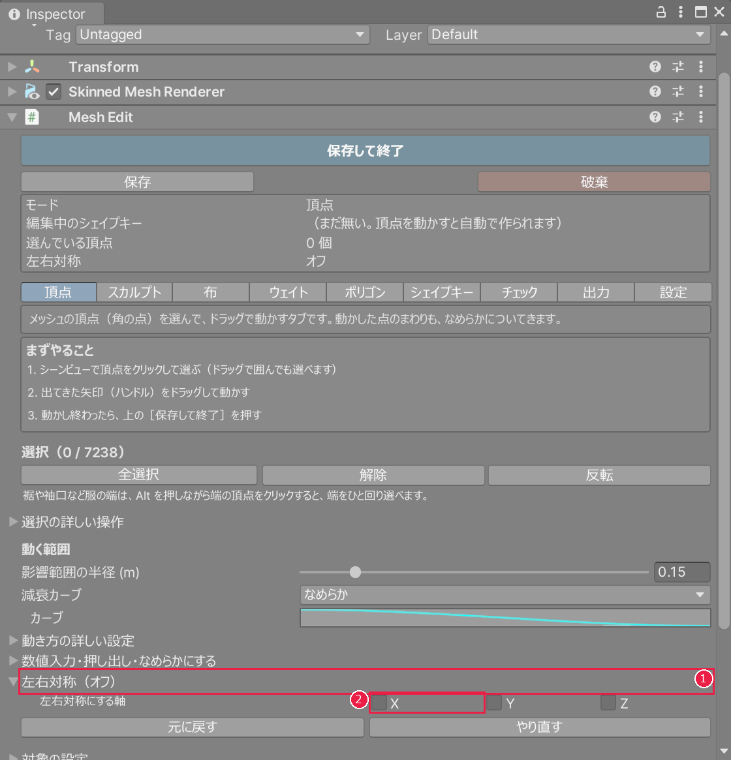Open the 減衰カーブ dropdown
This screenshot has height=760, width=731.
point(505,595)
